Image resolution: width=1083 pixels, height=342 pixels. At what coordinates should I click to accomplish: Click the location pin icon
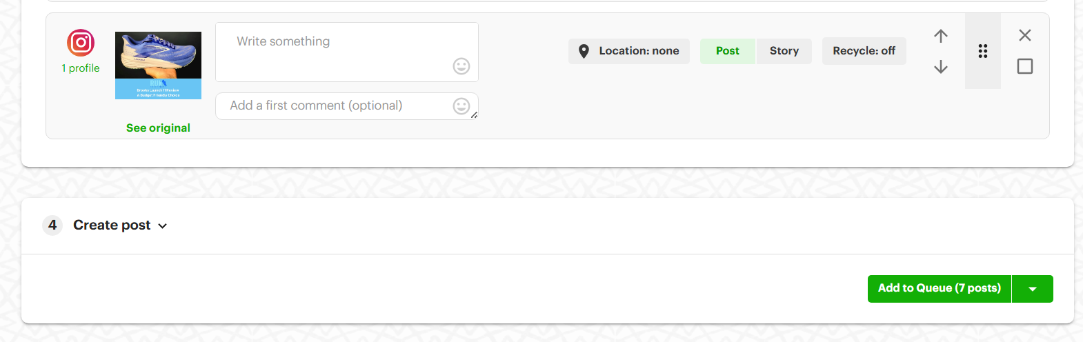pyautogui.click(x=584, y=51)
